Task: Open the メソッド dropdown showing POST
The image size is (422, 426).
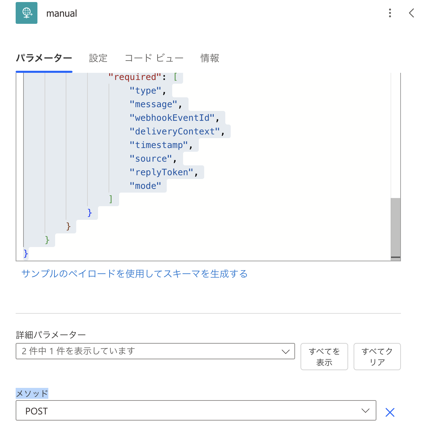Action: 196,411
